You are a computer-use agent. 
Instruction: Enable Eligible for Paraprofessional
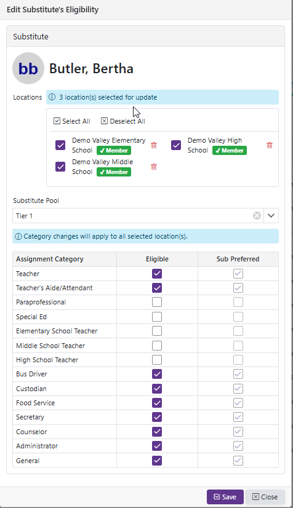tap(157, 302)
